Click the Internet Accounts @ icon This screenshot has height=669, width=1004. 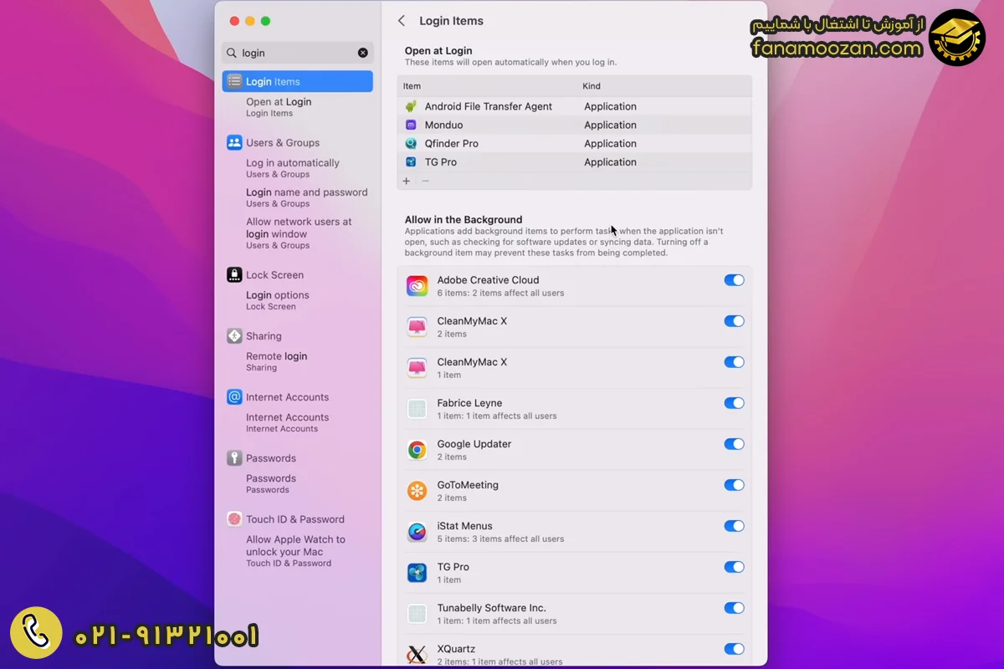(x=234, y=396)
